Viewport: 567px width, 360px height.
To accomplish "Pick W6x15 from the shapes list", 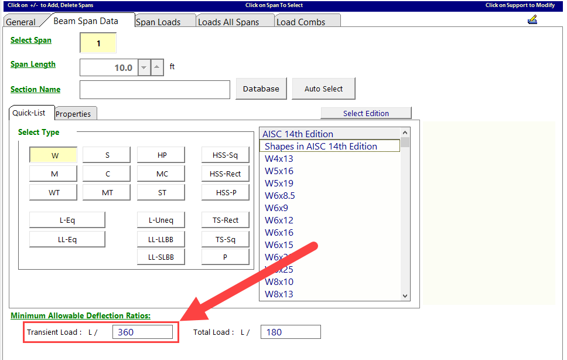I will pos(330,245).
